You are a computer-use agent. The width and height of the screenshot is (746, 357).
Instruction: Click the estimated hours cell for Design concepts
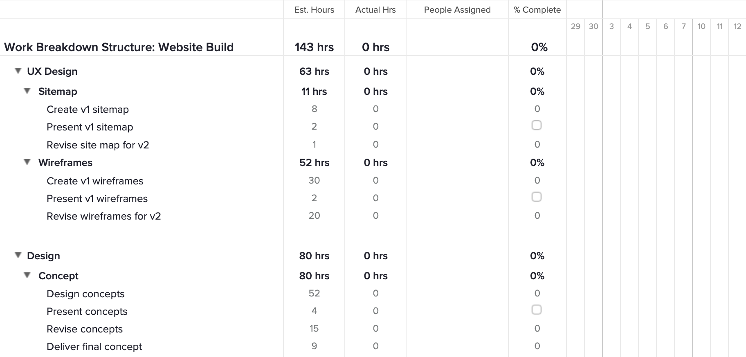pos(313,293)
